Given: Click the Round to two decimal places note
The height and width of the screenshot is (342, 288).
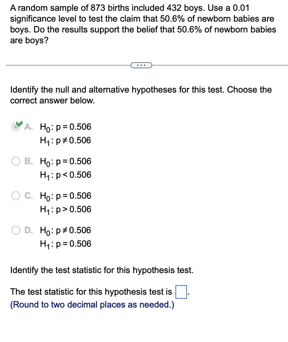Looking at the screenshot, I should (x=92, y=304).
